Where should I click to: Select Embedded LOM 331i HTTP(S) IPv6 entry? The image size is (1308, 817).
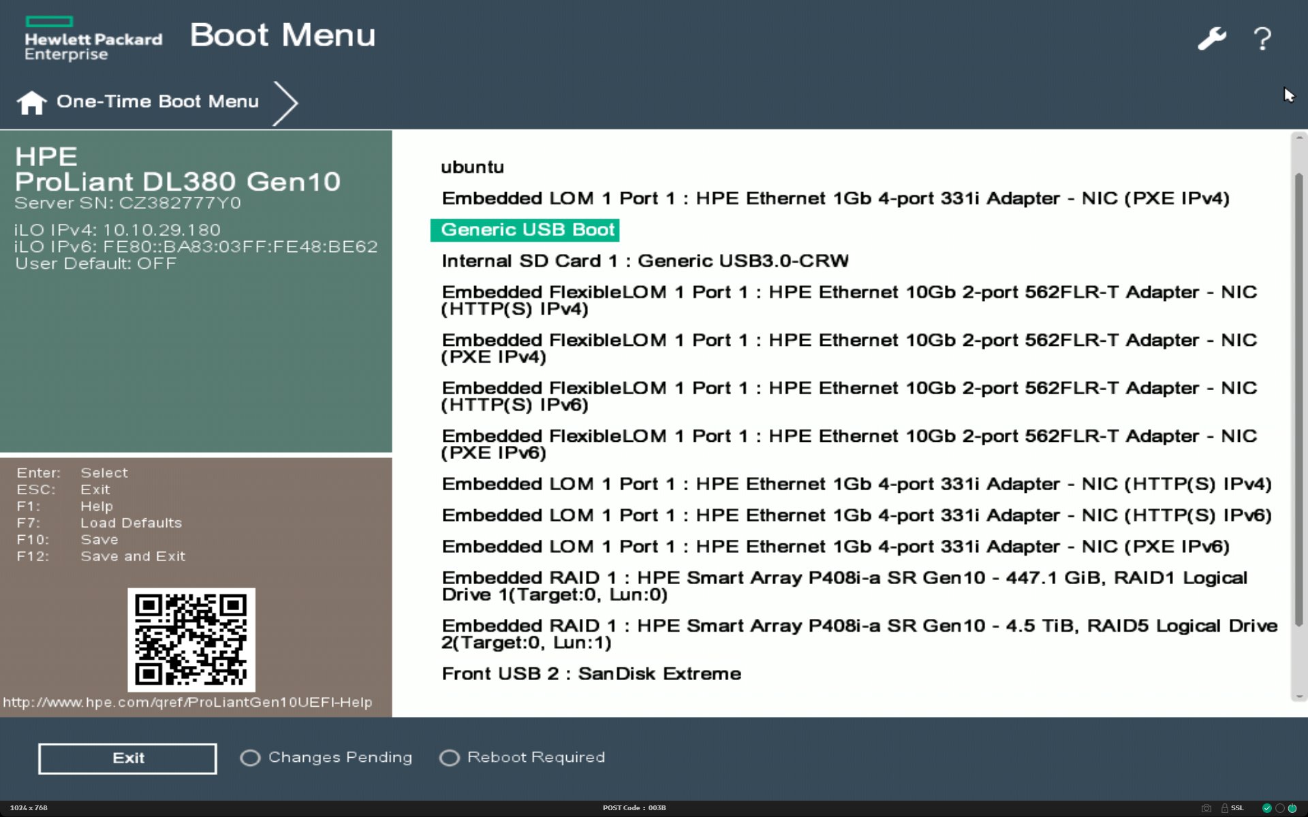click(x=856, y=515)
